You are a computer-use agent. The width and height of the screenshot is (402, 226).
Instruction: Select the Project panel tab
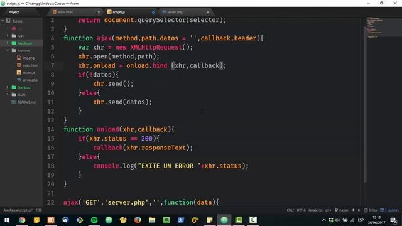(14, 12)
